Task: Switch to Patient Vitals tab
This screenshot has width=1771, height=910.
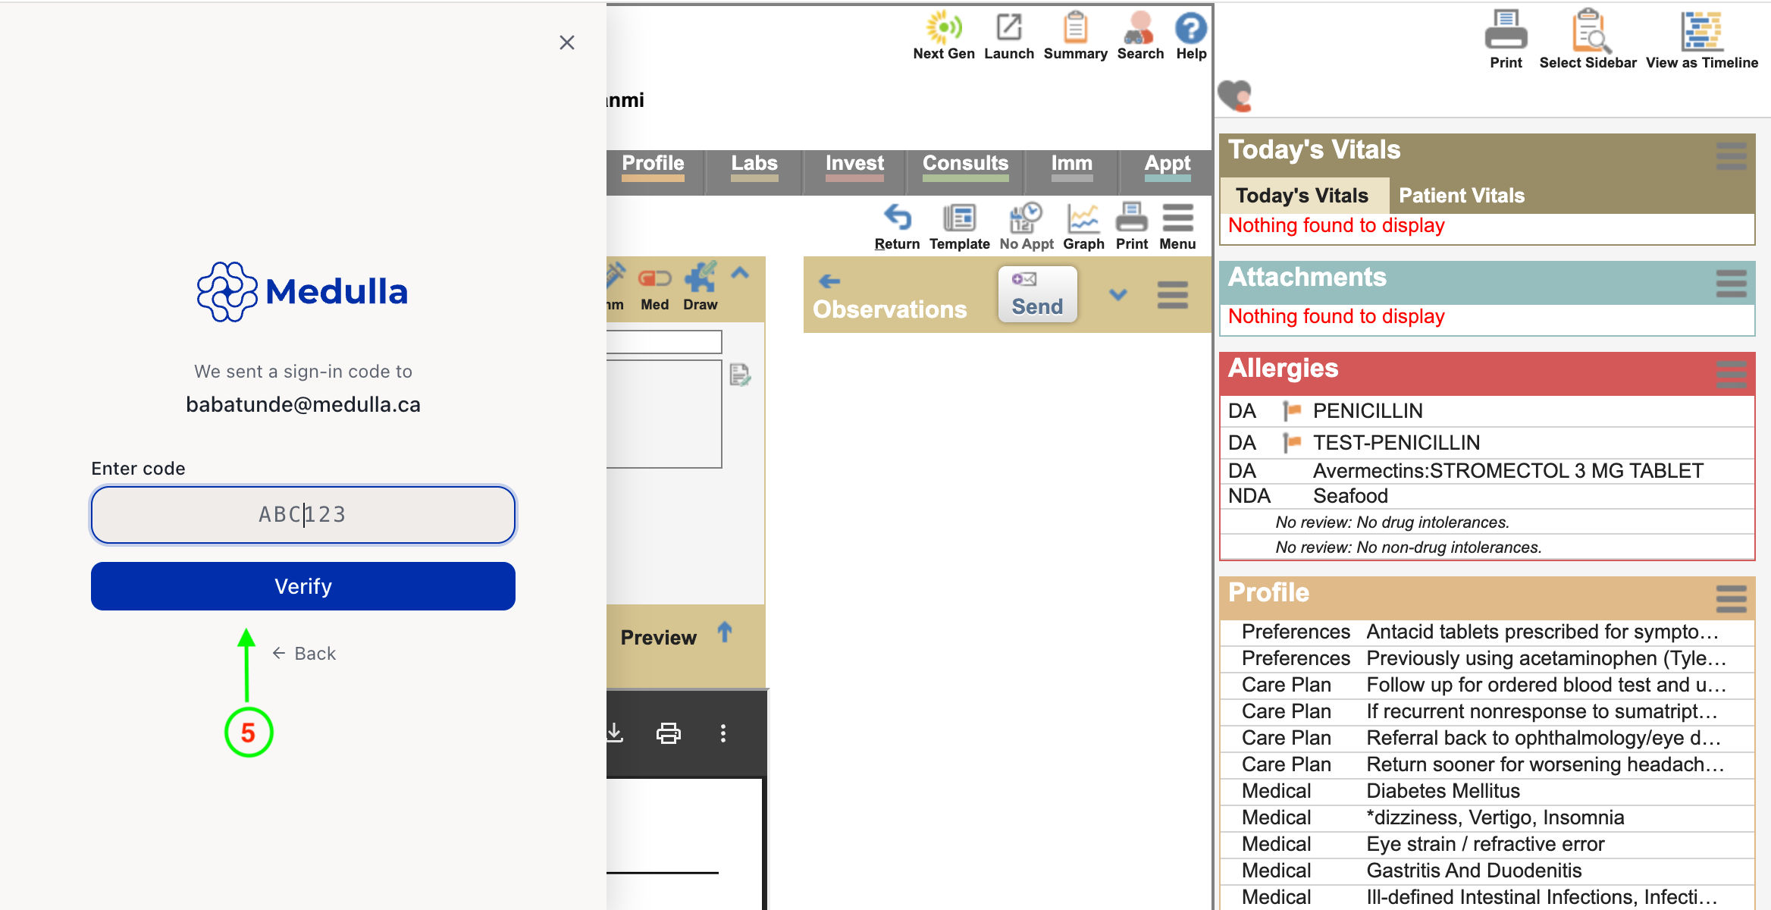Action: tap(1461, 196)
